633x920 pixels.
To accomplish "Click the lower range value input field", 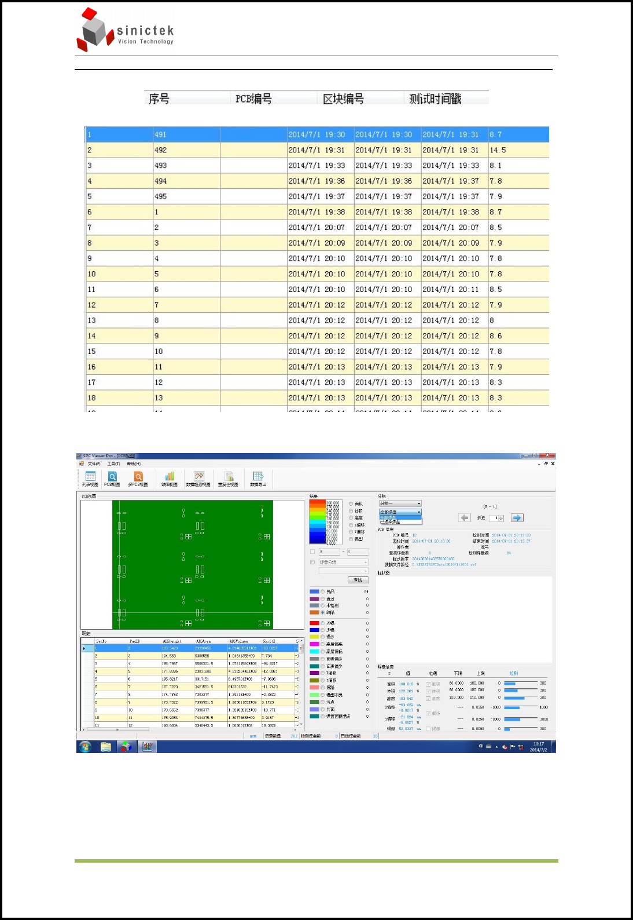I will pos(329,552).
